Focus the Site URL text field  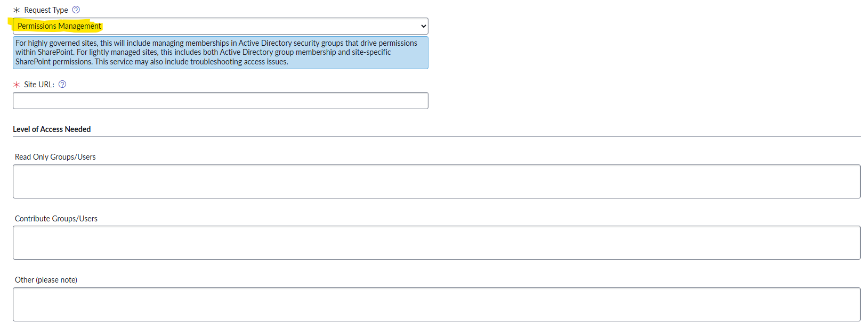(221, 101)
